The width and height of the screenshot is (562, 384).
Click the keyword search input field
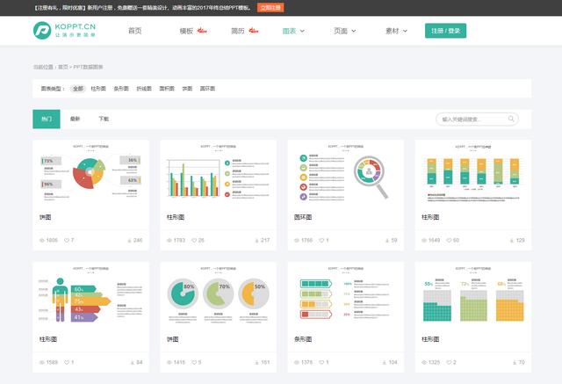[x=477, y=119]
